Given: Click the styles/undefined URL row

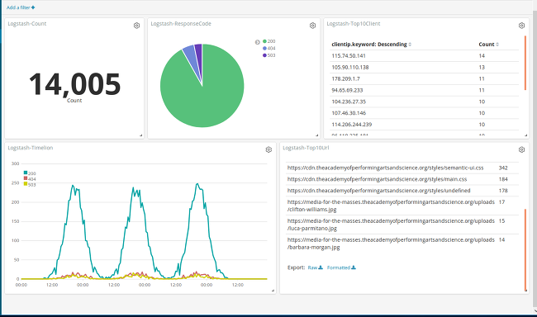Looking at the screenshot, I should pos(402,191).
